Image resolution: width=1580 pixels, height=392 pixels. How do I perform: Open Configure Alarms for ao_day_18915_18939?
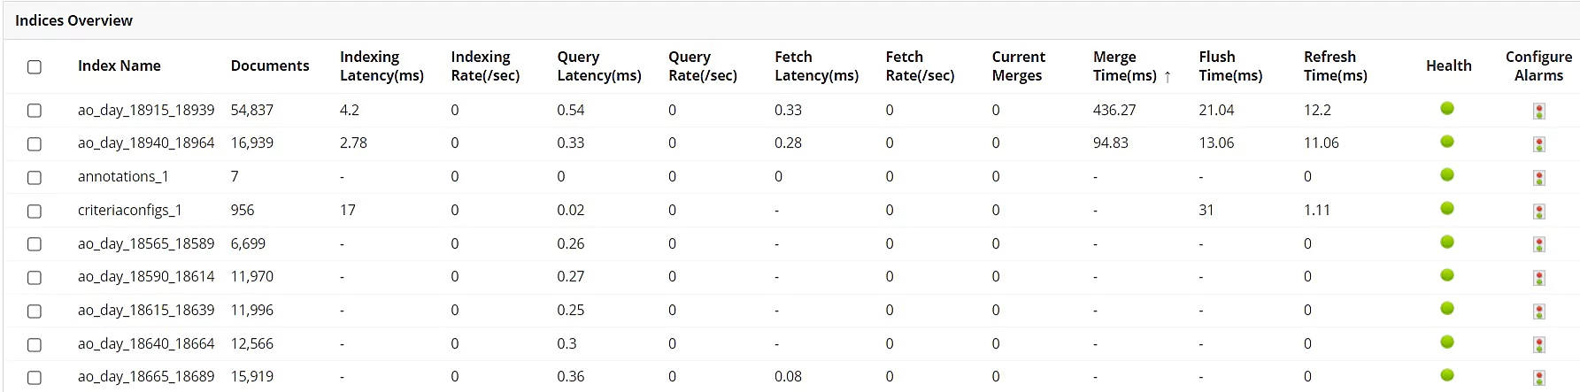[x=1539, y=111]
